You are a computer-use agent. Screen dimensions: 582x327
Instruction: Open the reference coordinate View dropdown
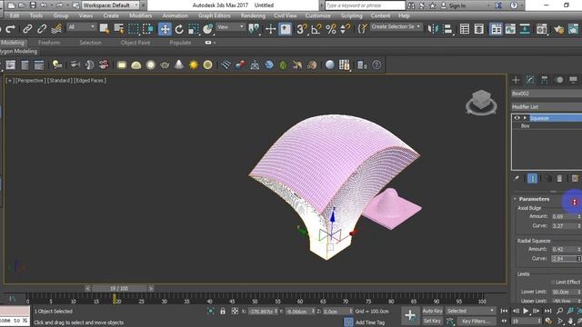pos(230,27)
